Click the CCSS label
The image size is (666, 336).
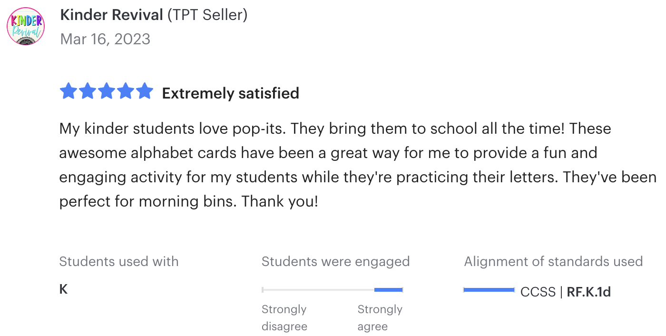coord(538,292)
